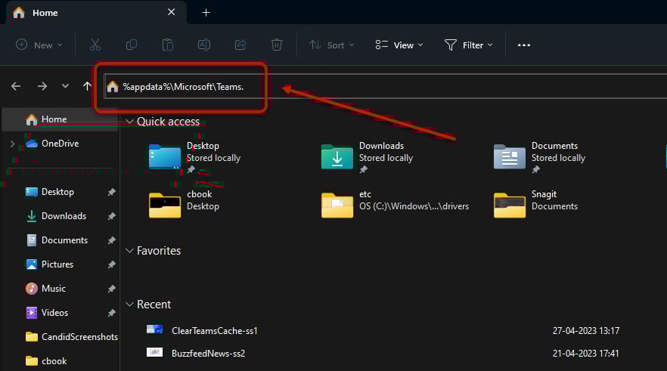Select the ClearTeamsCache-ss1 recent file

tap(215, 331)
